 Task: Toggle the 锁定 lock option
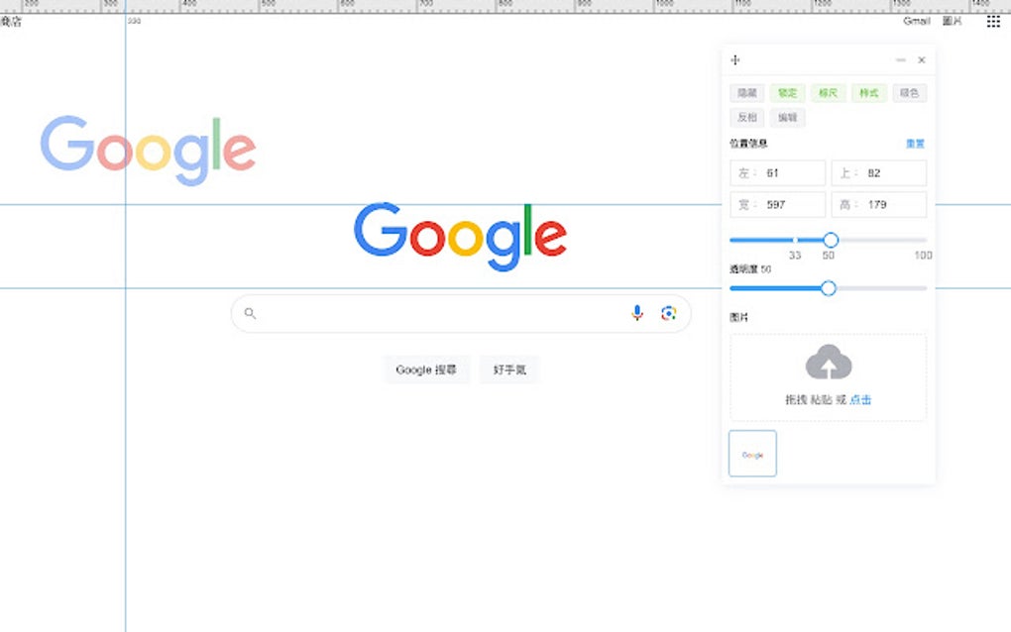tap(787, 92)
